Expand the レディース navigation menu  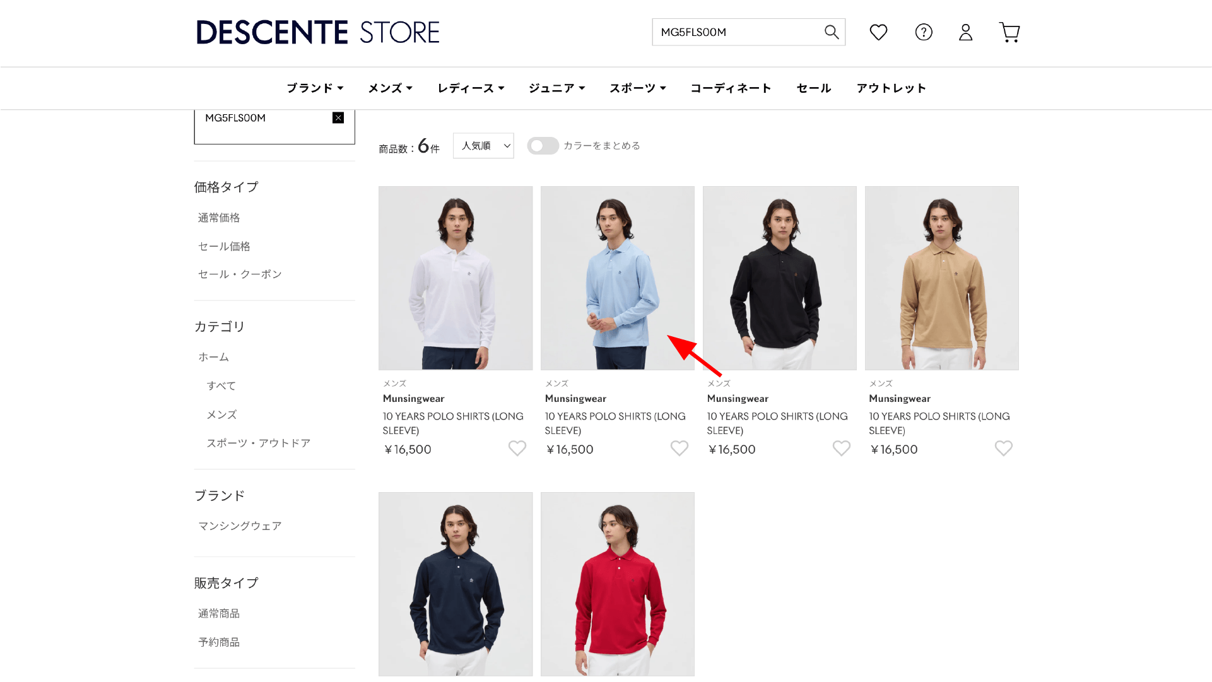[471, 88]
